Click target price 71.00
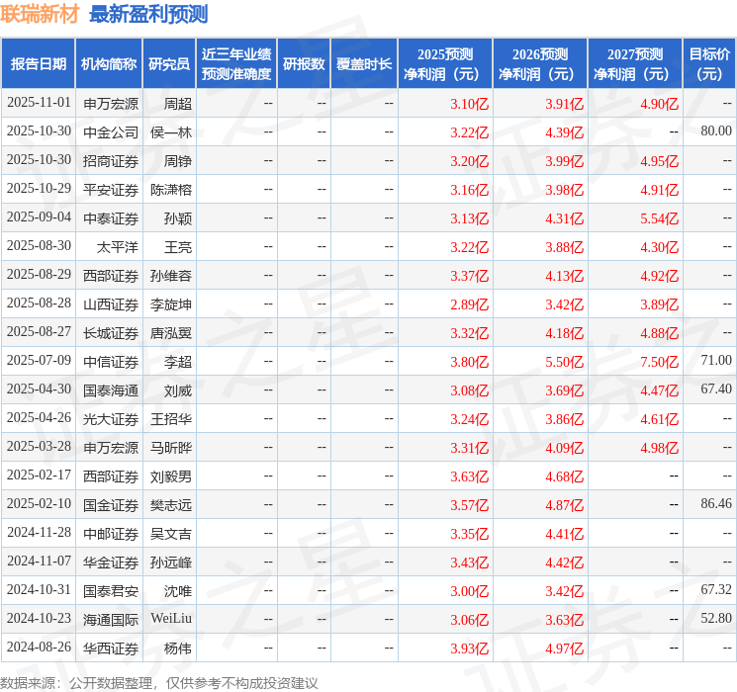 (716, 360)
